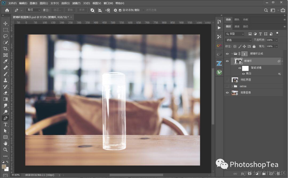Open the green TK plugin panel
This screenshot has height=178, width=288.
(219, 72)
